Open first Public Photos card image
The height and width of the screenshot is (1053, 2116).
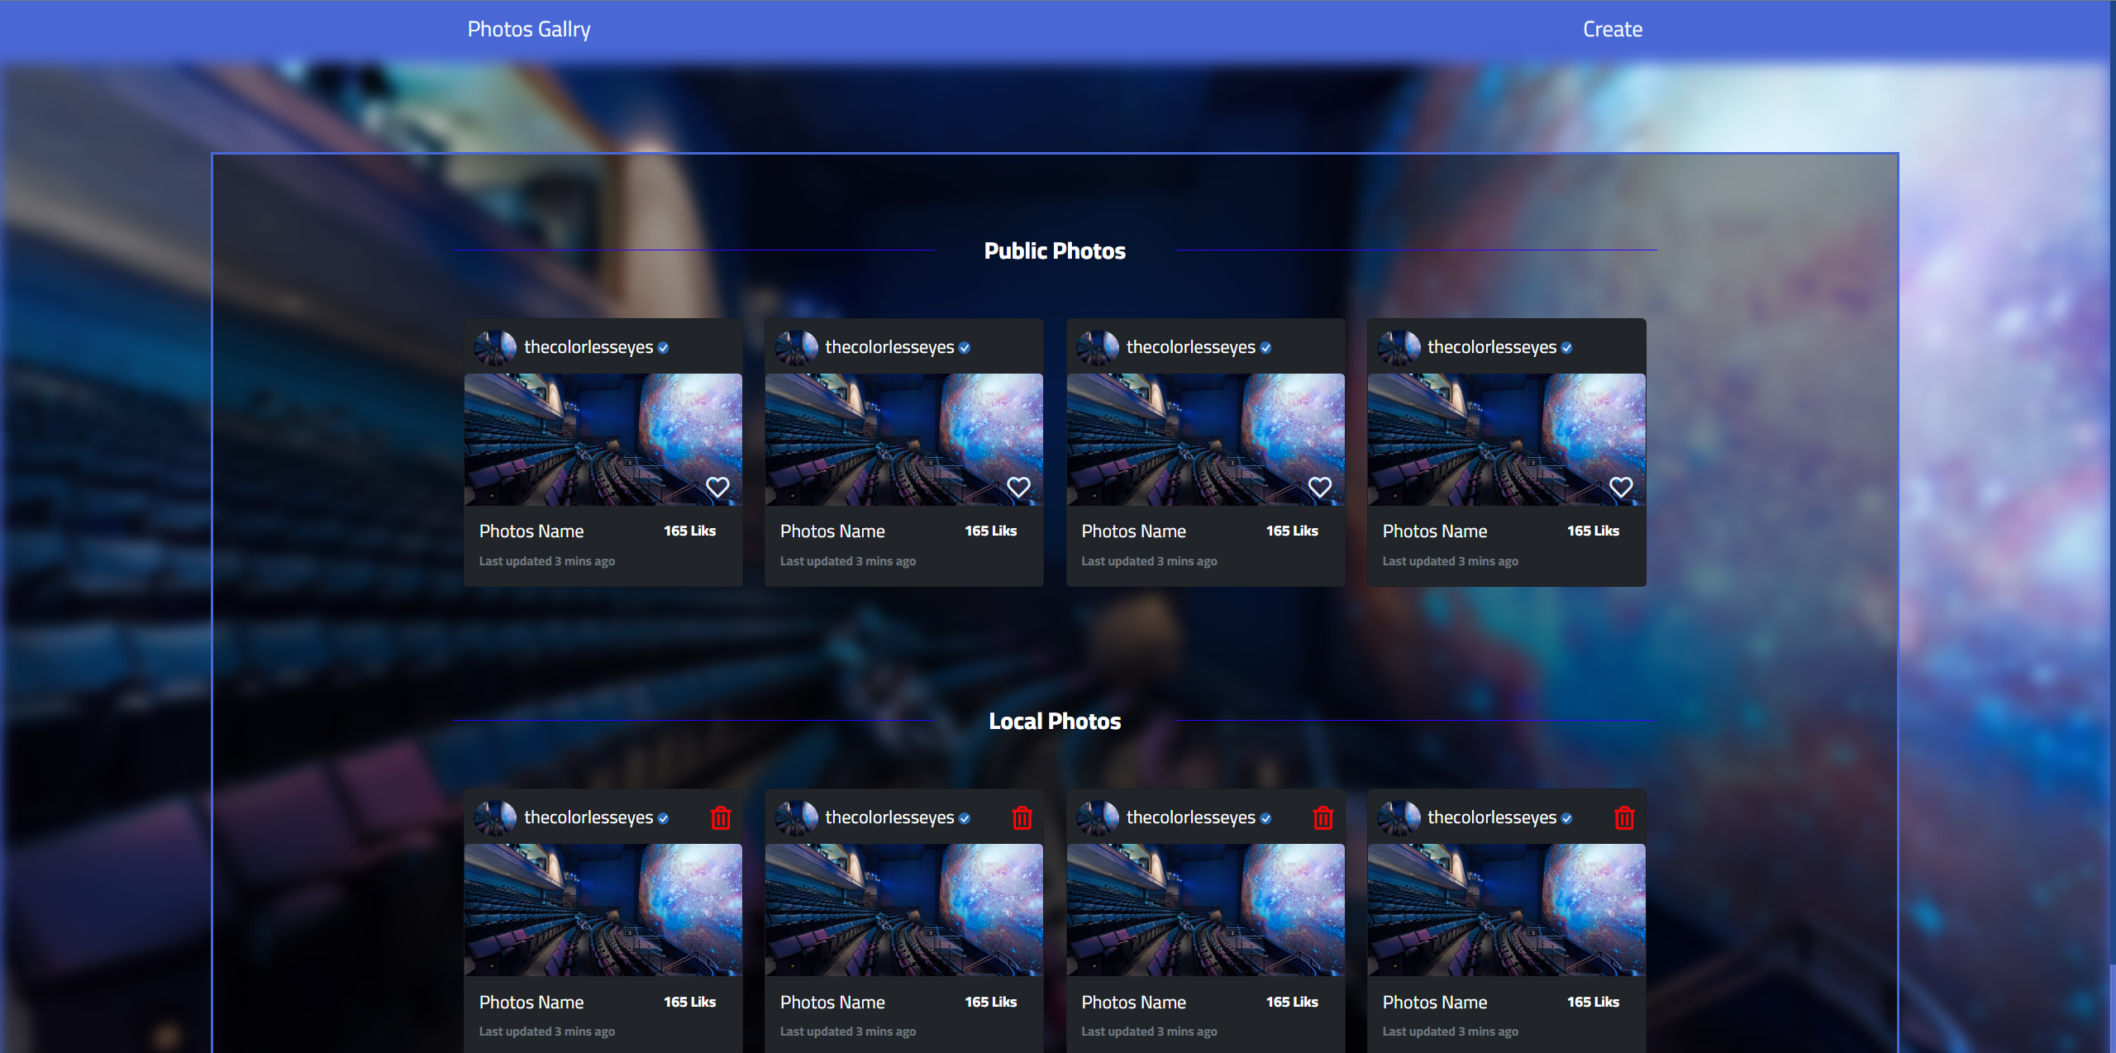pyautogui.click(x=603, y=440)
